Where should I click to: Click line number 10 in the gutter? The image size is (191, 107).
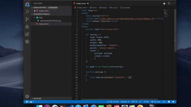point(76,34)
